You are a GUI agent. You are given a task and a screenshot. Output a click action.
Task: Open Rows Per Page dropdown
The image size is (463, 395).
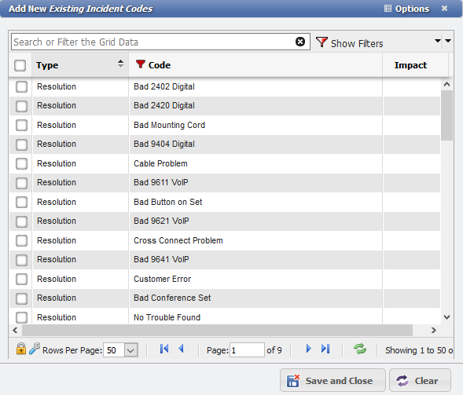point(130,350)
